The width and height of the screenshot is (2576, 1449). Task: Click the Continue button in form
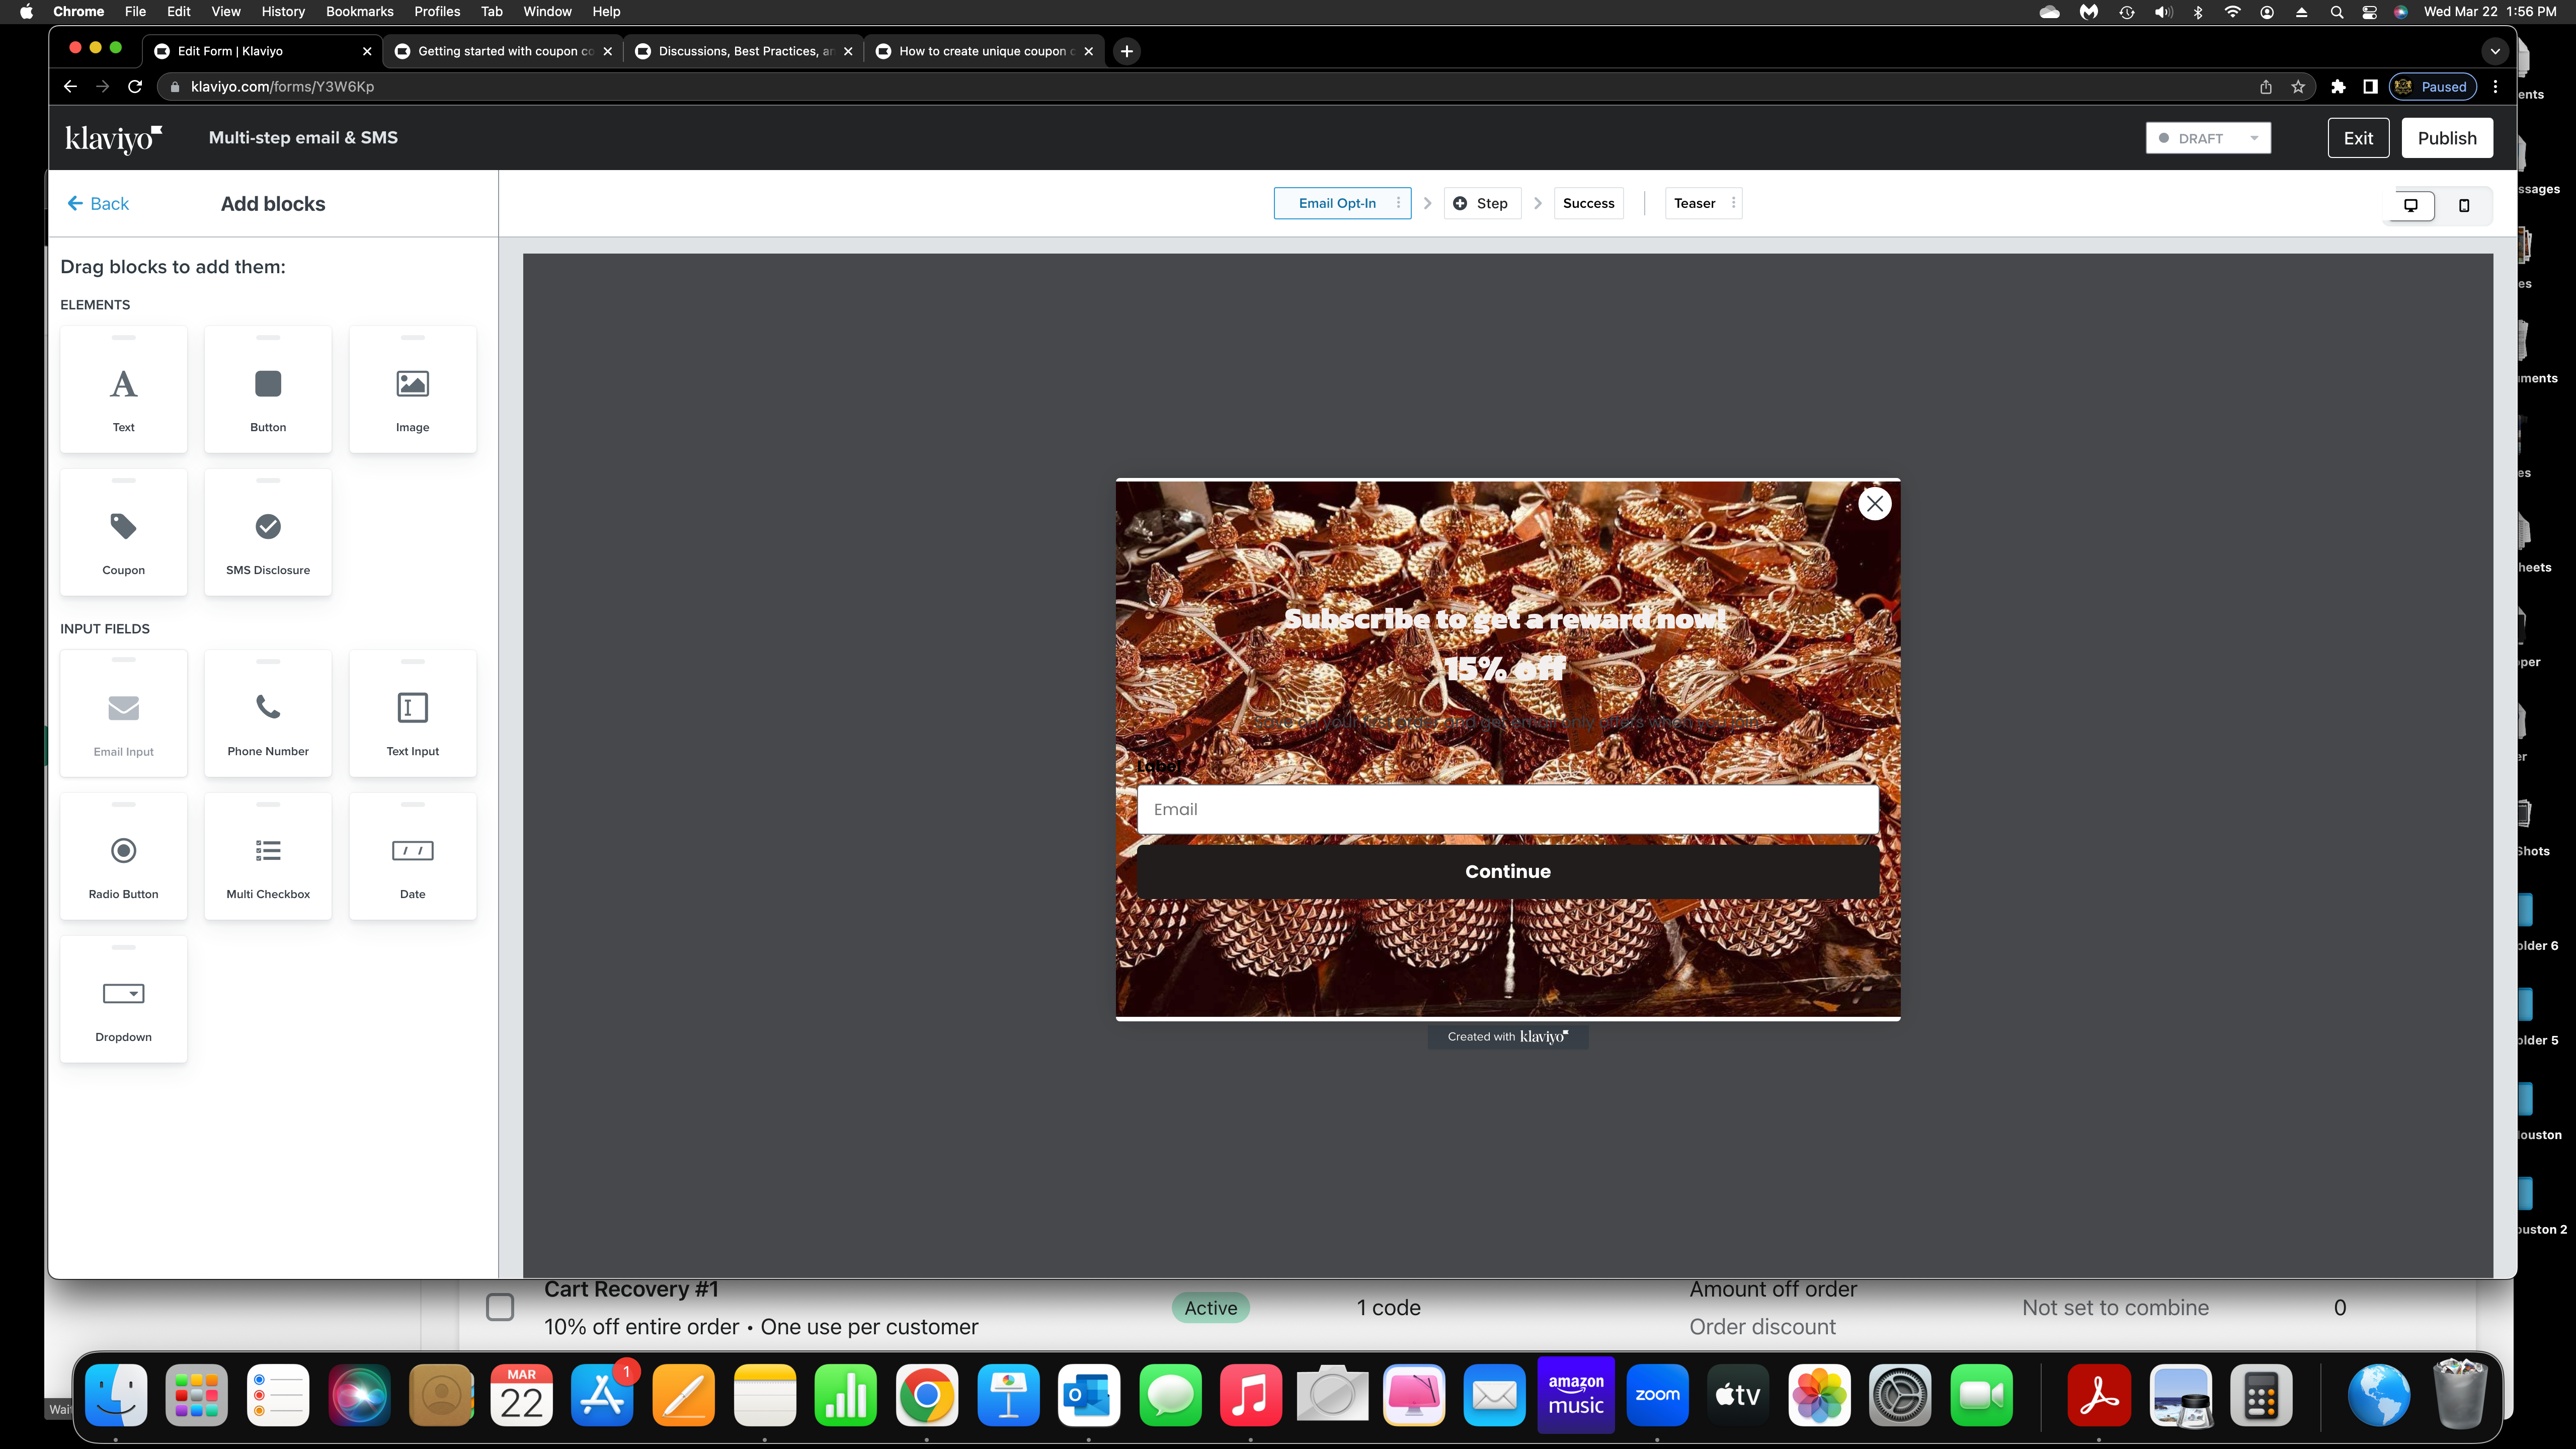click(x=1507, y=871)
